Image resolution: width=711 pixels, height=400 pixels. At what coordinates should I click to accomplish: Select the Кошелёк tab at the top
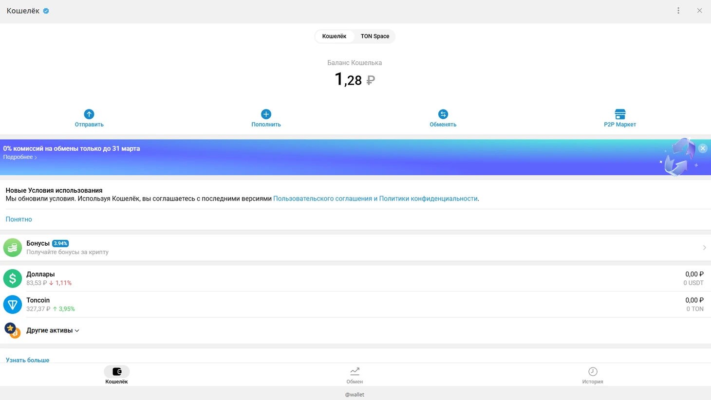pyautogui.click(x=334, y=36)
